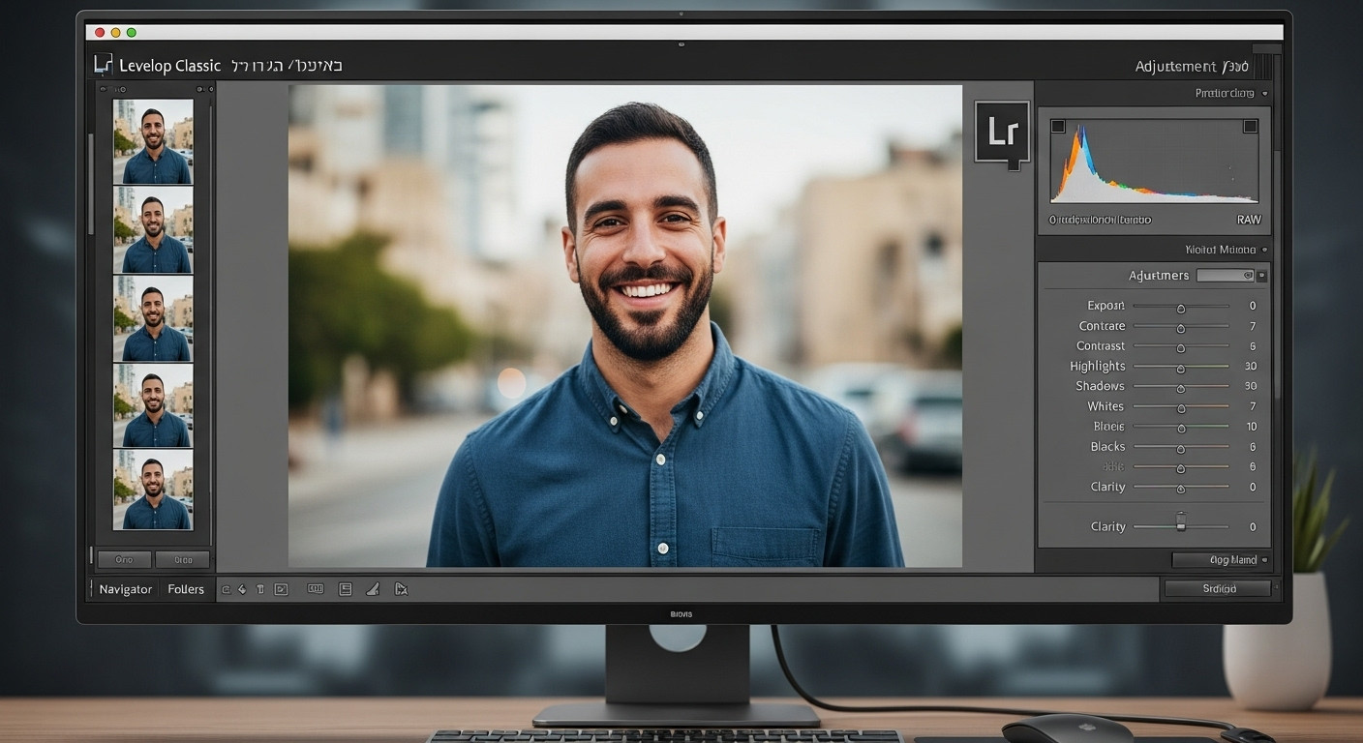Click the Sndigid button at bottom right

click(1218, 588)
